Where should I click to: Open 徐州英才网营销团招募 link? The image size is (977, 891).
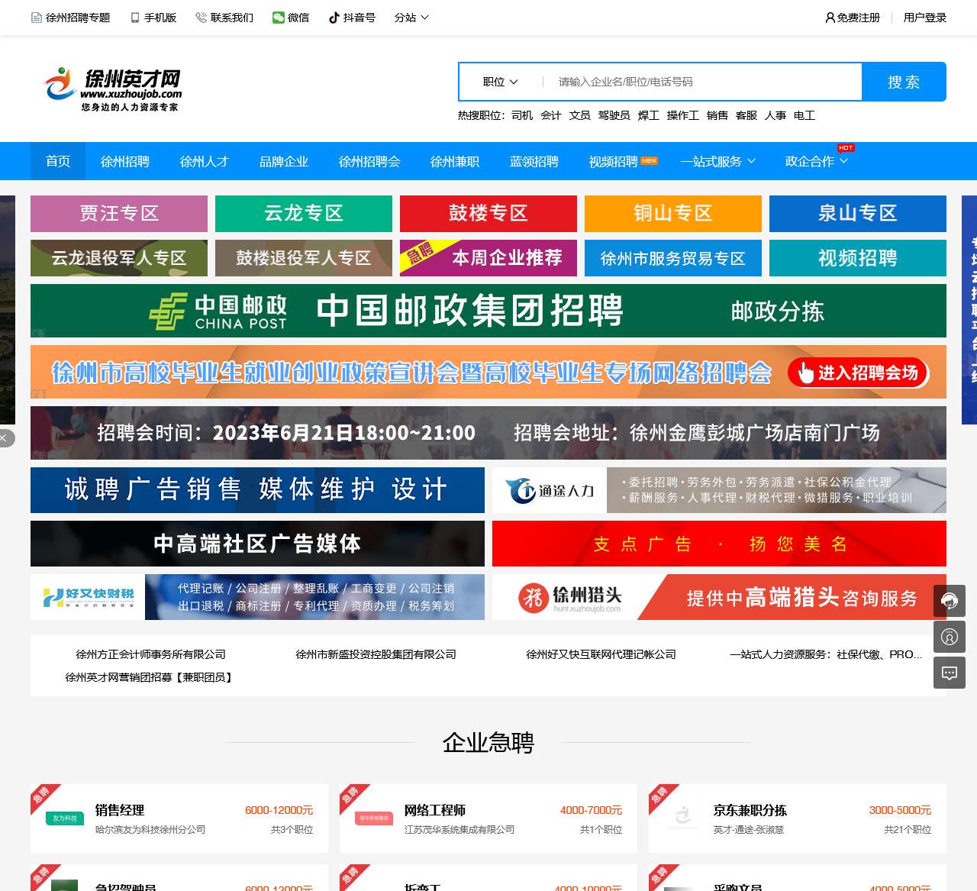click(x=150, y=677)
